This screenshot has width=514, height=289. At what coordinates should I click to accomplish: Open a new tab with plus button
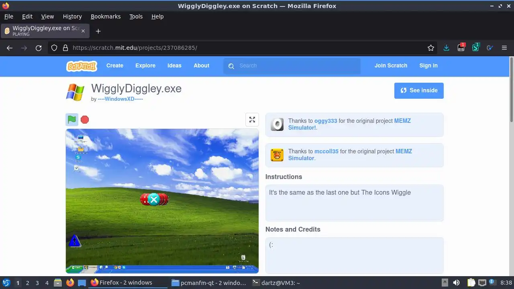tap(98, 31)
